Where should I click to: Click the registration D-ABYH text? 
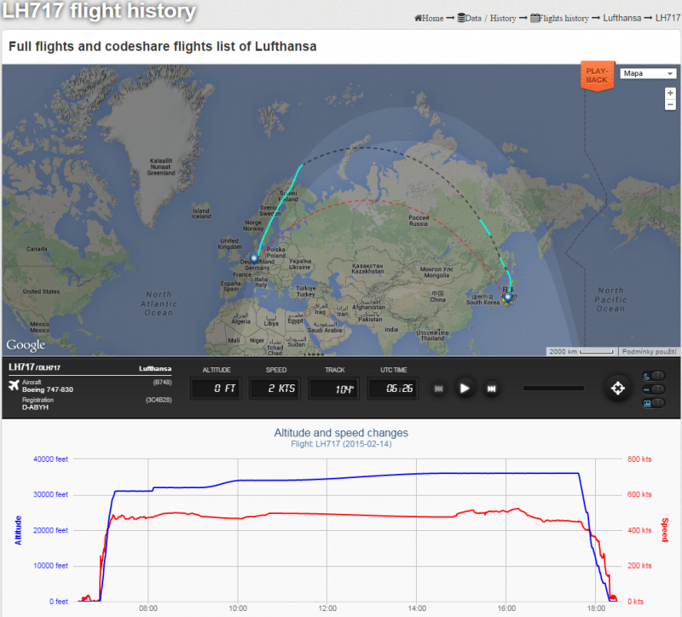35,407
